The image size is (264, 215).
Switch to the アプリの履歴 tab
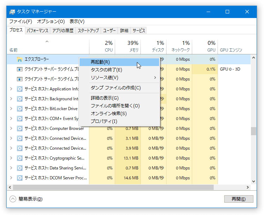point(63,31)
